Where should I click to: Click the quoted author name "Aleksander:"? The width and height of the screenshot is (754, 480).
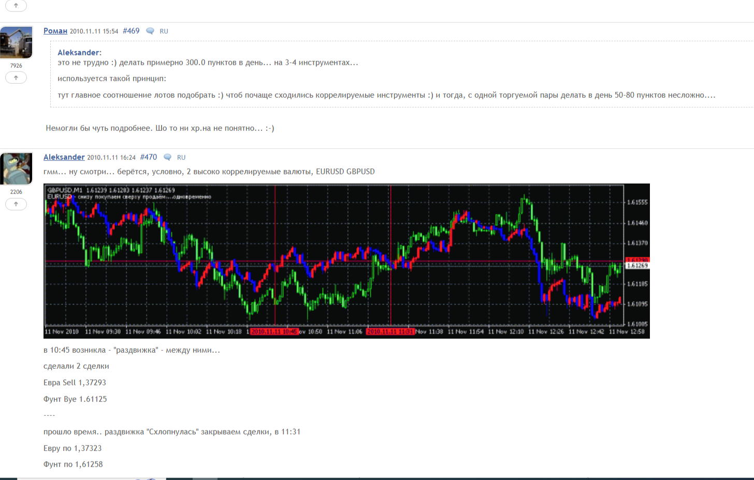click(x=79, y=53)
